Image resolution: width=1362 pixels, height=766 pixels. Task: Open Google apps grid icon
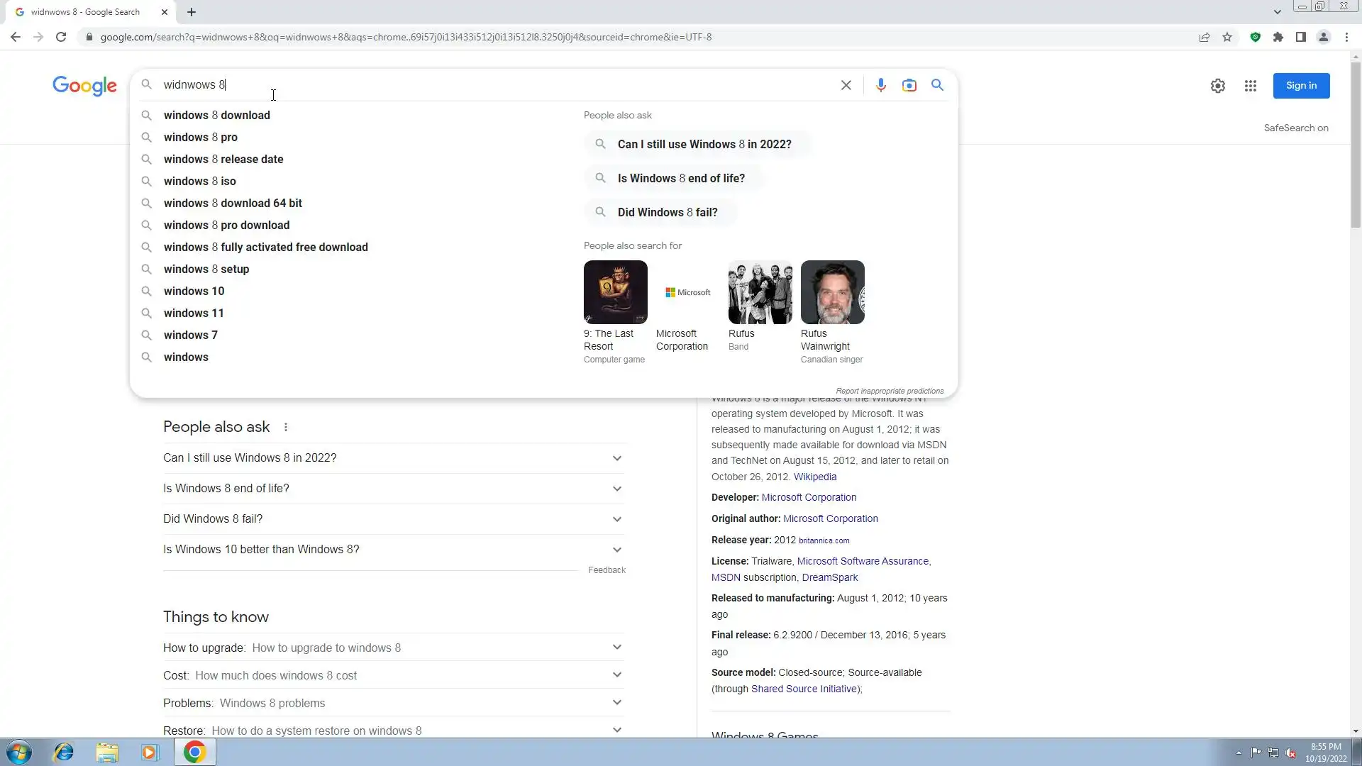[1250, 86]
